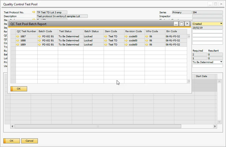226x147 pixels.
Task: Open Revision Code link arrow in row 1889
Action: pyautogui.click(x=126, y=45)
